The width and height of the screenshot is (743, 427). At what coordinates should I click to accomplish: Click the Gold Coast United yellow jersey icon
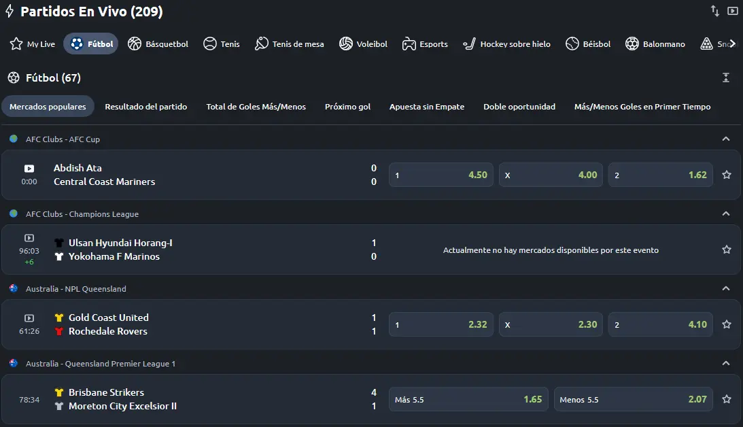(x=59, y=318)
